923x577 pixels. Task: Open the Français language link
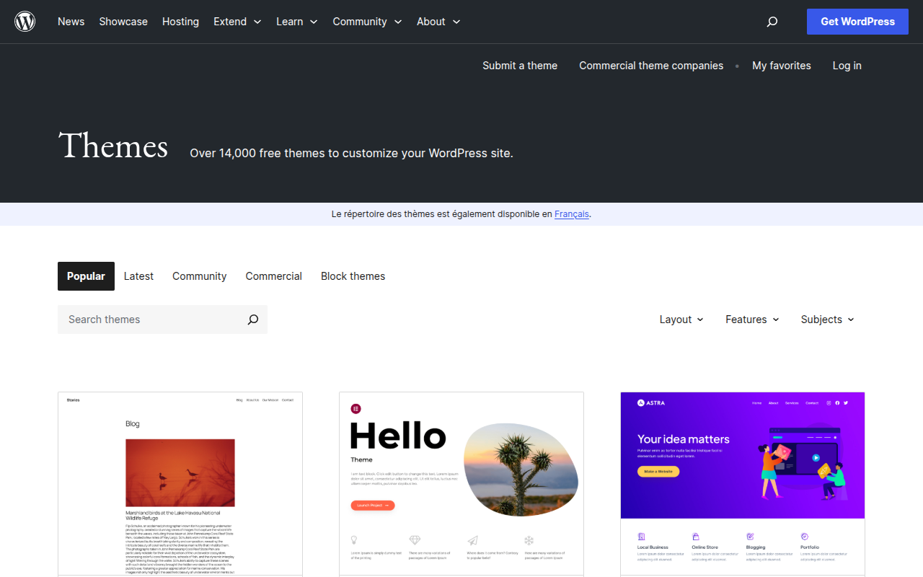pos(571,213)
